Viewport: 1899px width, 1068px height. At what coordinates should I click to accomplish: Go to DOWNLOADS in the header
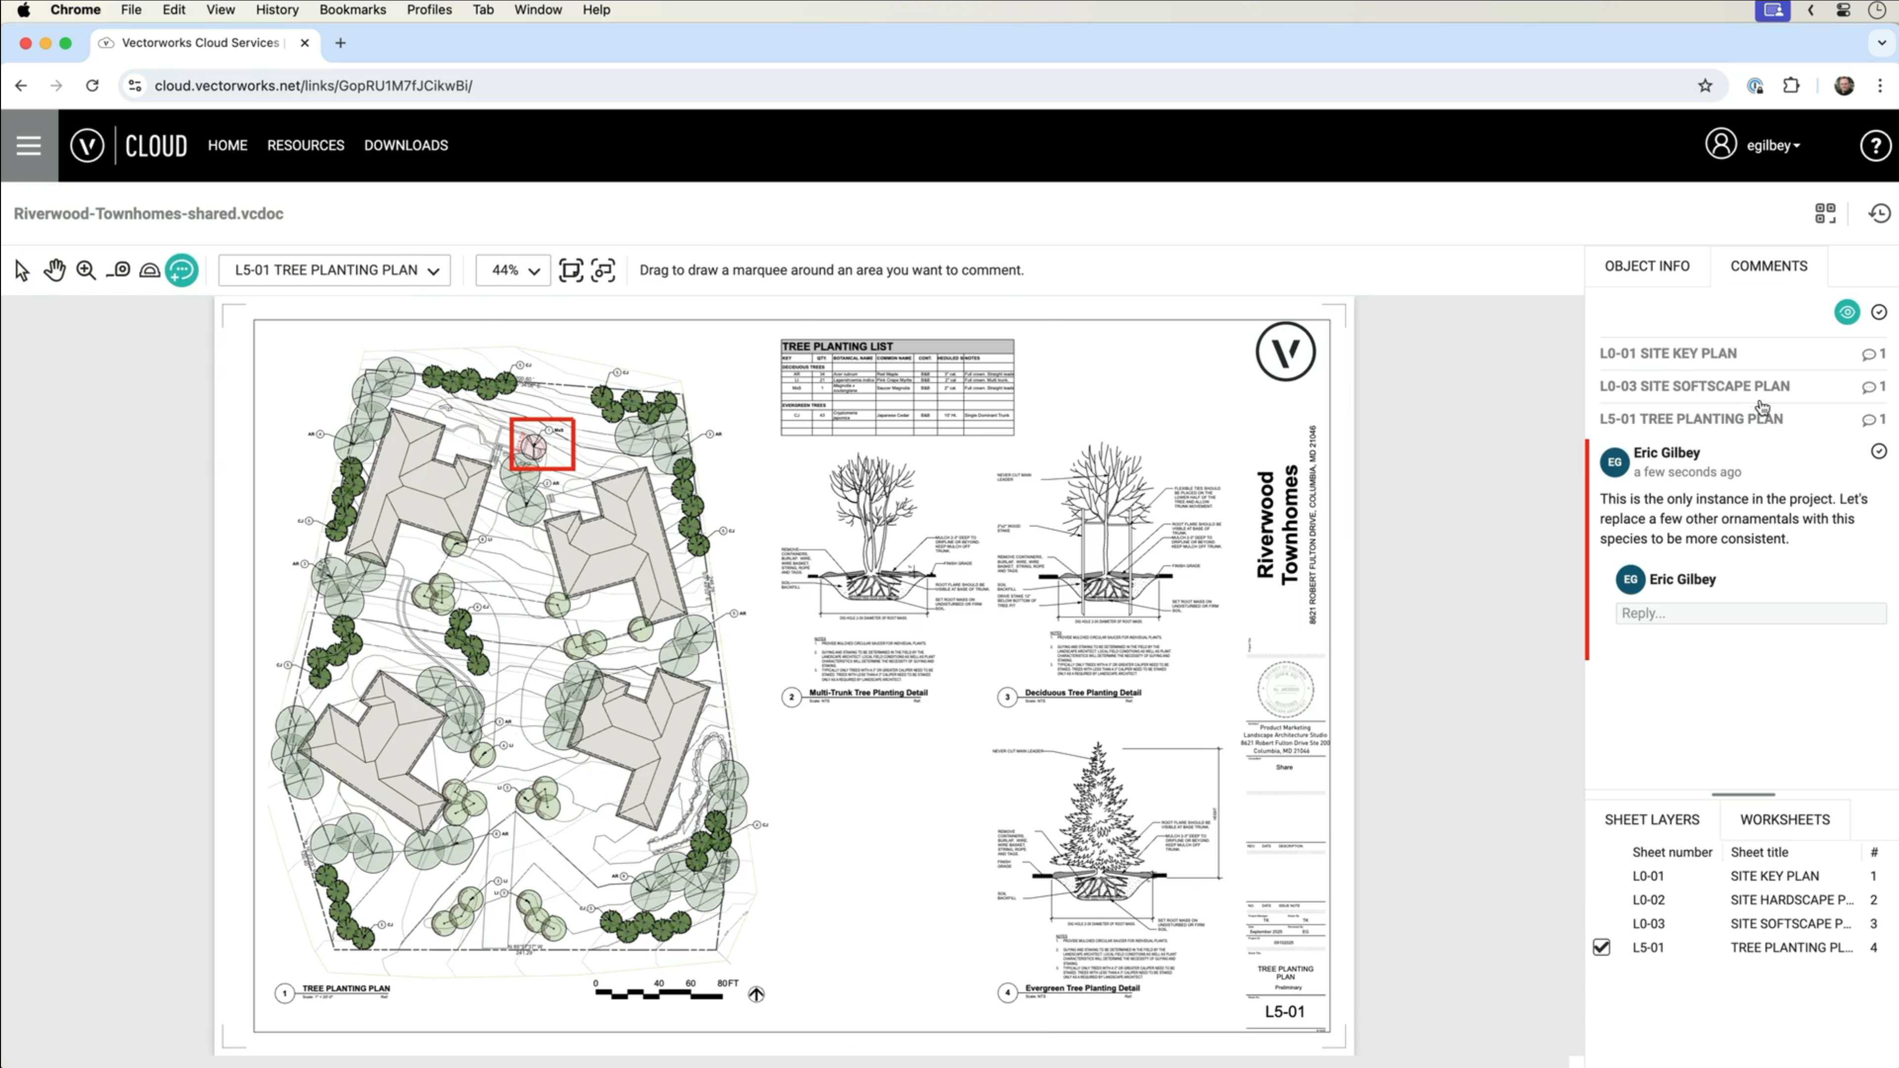[x=406, y=145]
